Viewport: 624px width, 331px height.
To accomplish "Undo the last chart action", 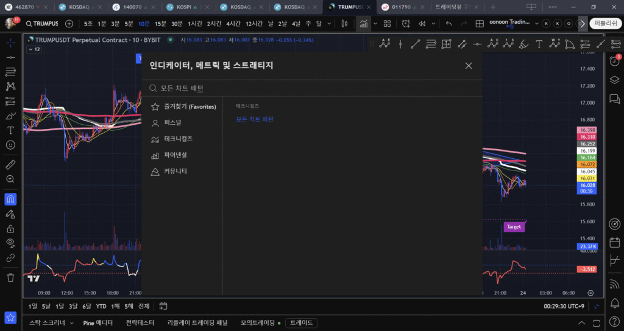I will tap(449, 24).
